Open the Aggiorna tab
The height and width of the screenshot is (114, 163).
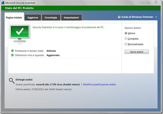[33, 18]
